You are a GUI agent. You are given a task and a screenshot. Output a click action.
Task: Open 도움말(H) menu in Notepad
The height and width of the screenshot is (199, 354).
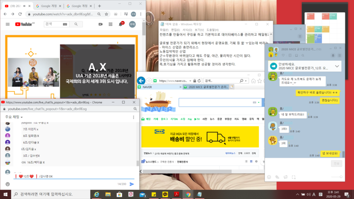(x=212, y=30)
